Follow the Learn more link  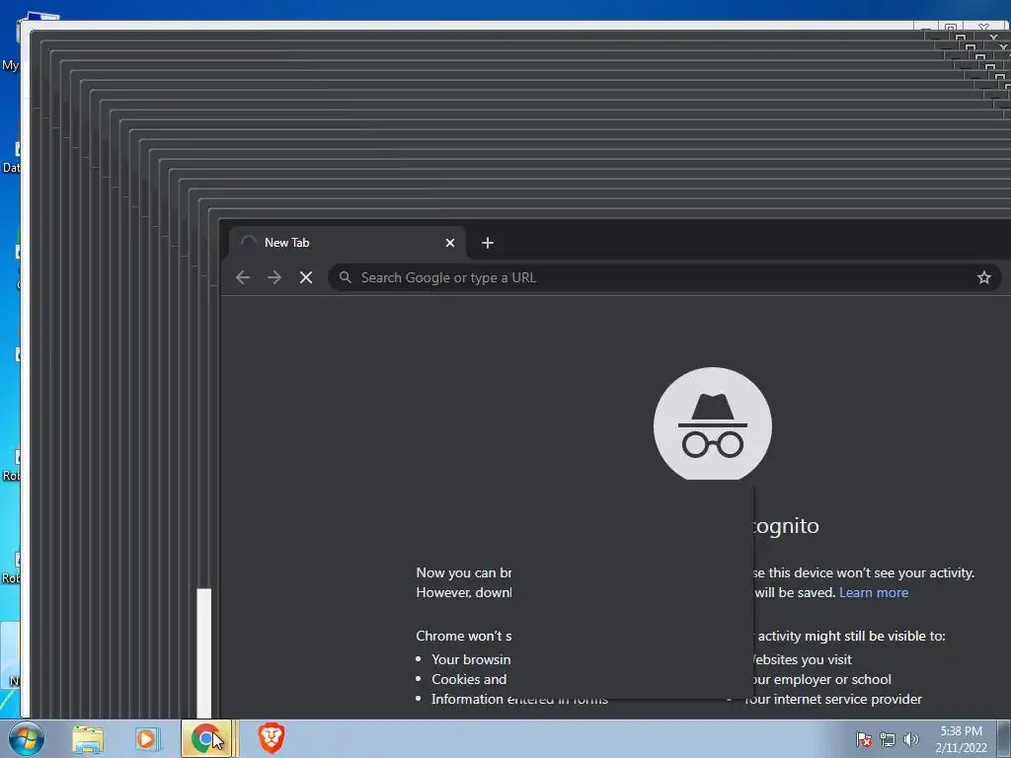tap(874, 592)
